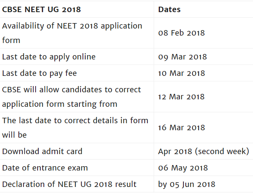253x194 pixels.
Task: Click 'CBSE will allow candidates to correct' text line
Action: [x=72, y=90]
